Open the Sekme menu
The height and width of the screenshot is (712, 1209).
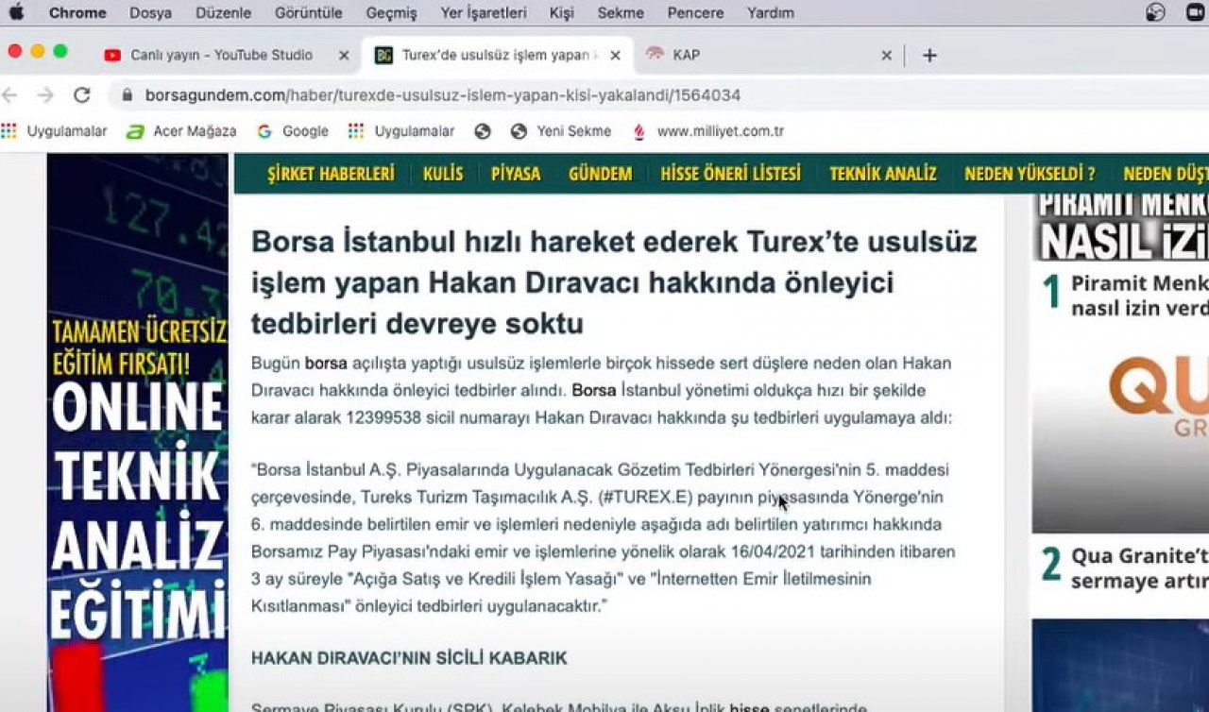tap(621, 13)
